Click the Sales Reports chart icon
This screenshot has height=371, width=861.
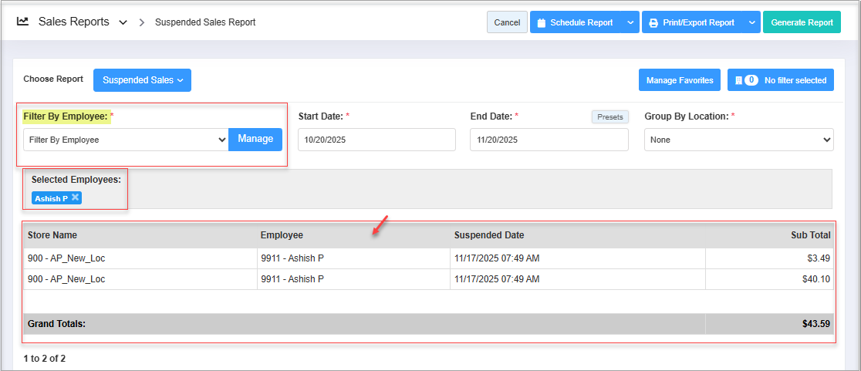(x=23, y=22)
